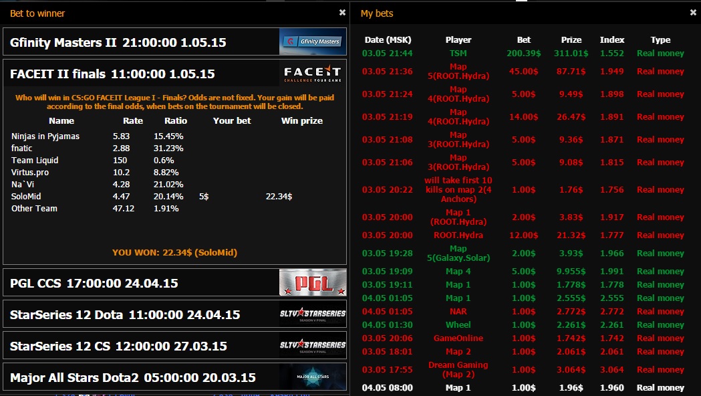Click the Major All Stars logo

(x=313, y=377)
